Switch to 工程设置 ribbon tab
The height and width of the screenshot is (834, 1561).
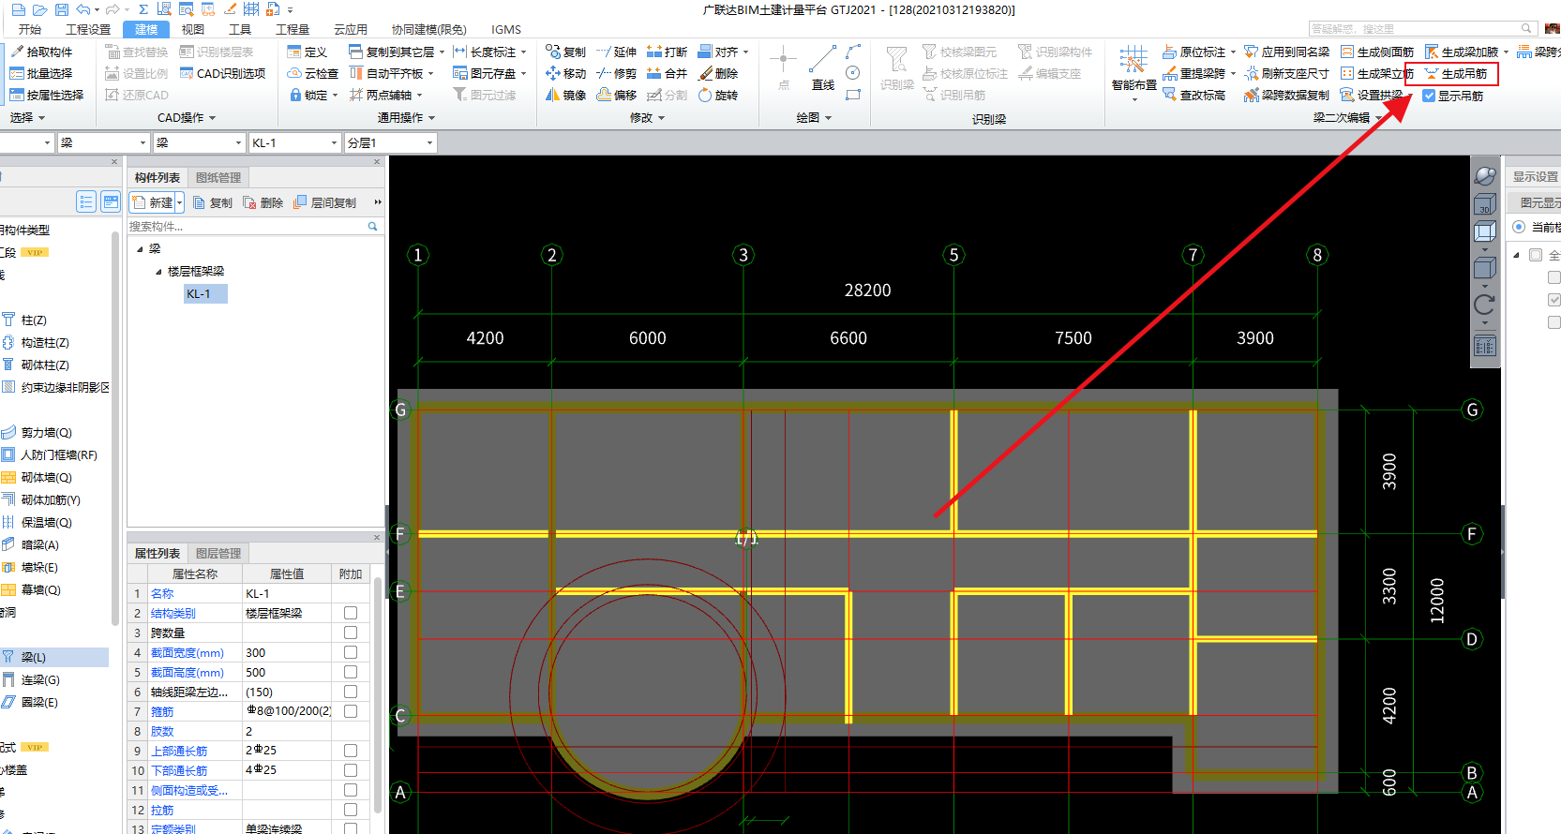point(88,29)
